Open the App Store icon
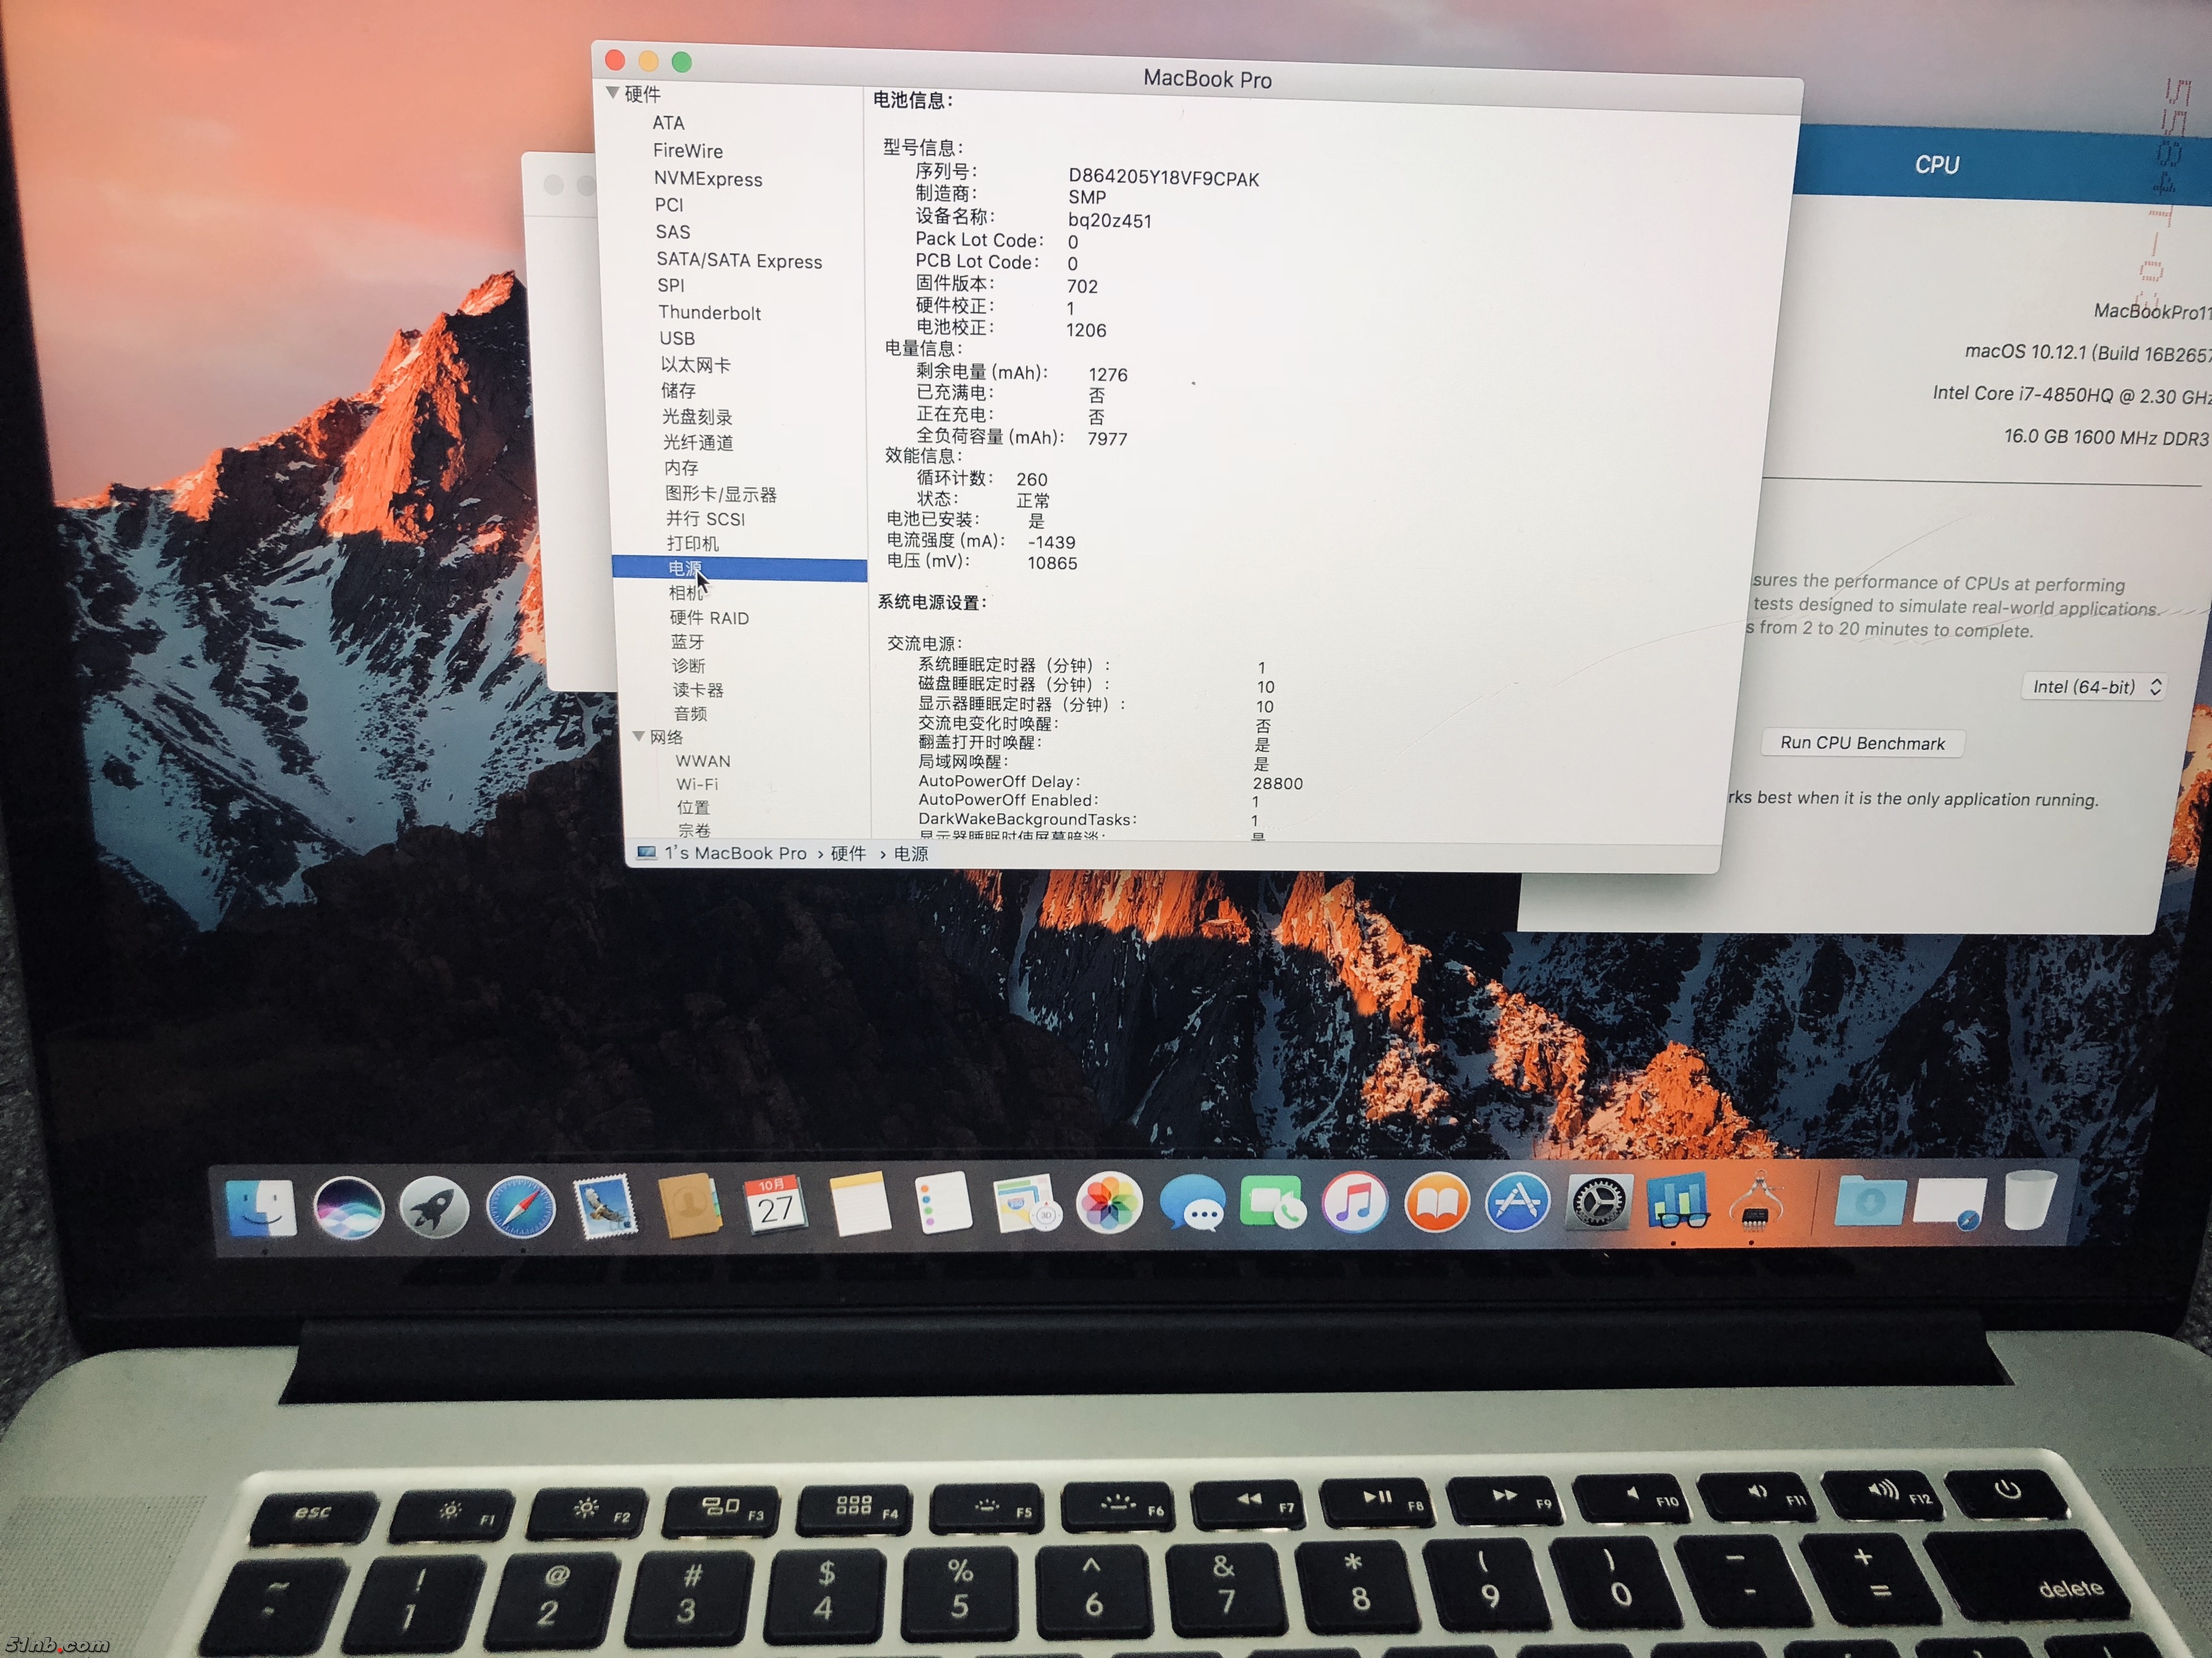Image resolution: width=2212 pixels, height=1658 pixels. (1517, 1202)
